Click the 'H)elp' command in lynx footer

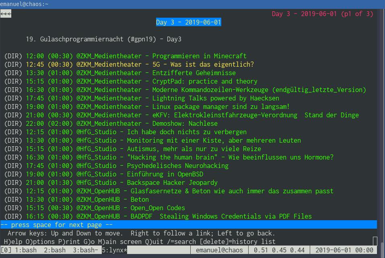click(13, 242)
